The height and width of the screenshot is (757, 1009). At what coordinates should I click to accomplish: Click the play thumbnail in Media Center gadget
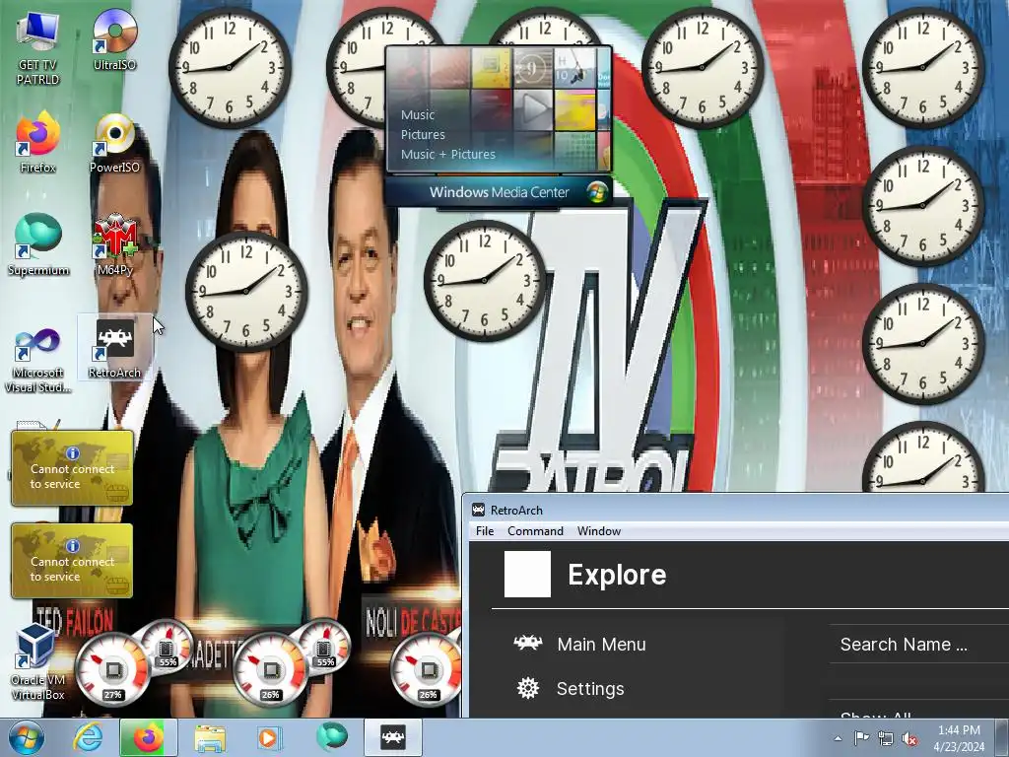[533, 108]
